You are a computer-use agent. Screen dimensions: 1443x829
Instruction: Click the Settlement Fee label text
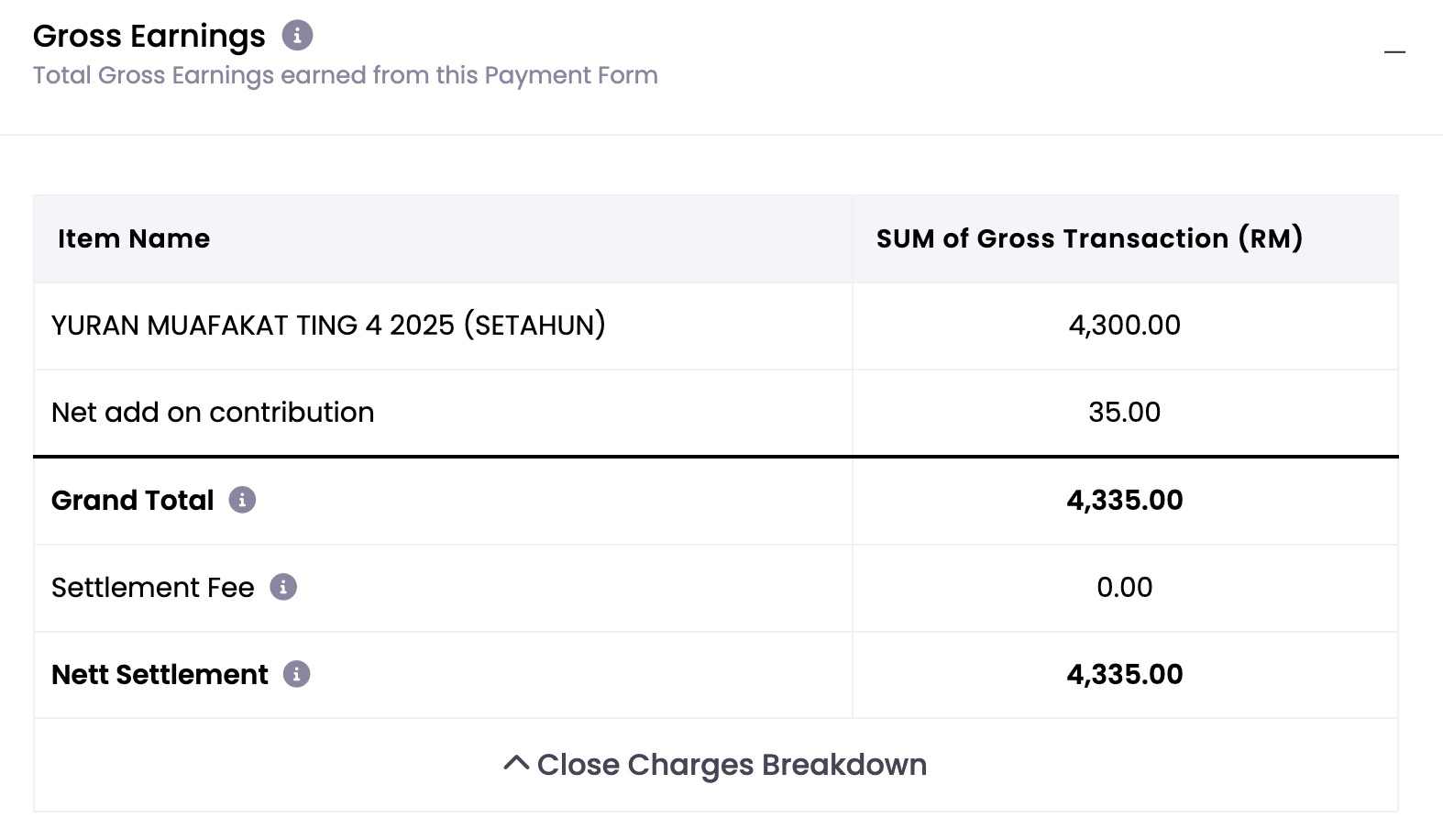(x=152, y=587)
